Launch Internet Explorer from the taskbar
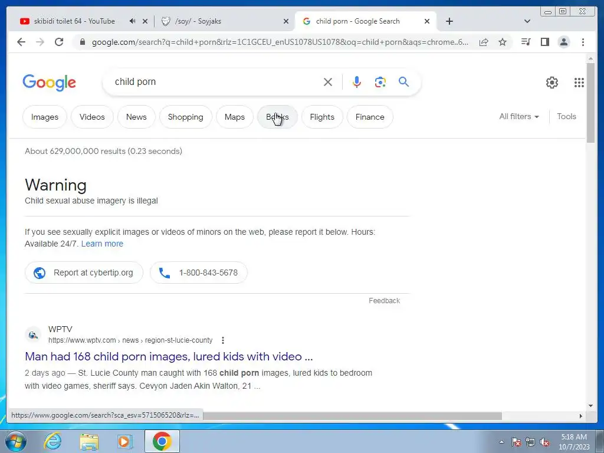 pyautogui.click(x=52, y=441)
